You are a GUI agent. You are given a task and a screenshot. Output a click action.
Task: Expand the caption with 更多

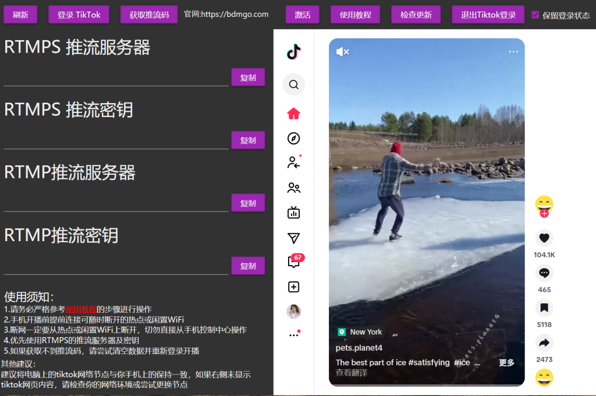506,362
